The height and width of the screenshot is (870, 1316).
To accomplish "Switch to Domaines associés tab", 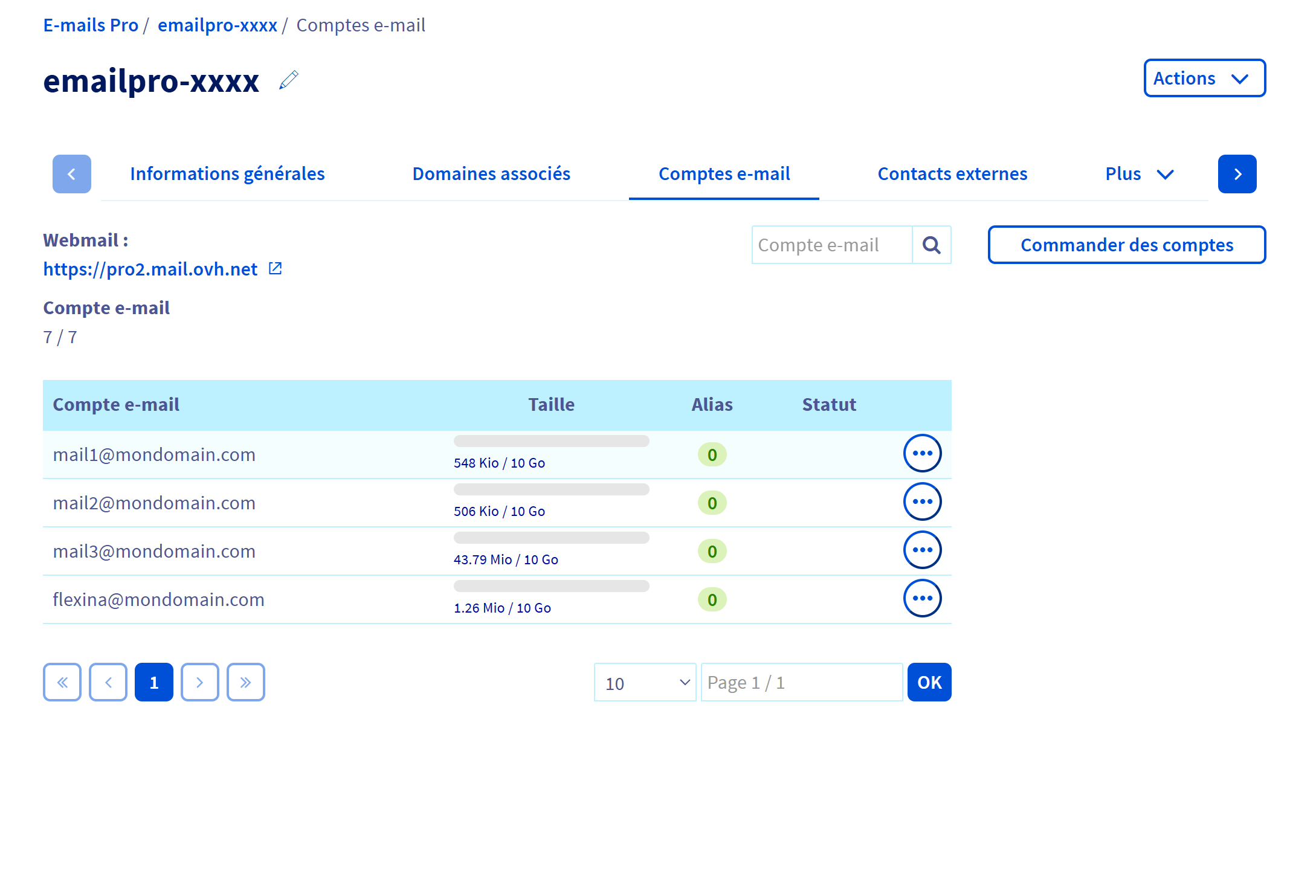I will 491,174.
